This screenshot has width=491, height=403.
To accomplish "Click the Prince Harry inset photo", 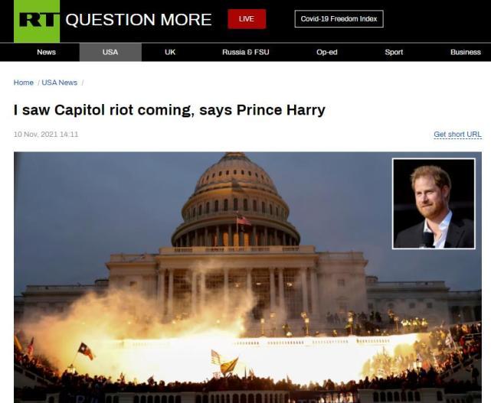I will coord(434,203).
